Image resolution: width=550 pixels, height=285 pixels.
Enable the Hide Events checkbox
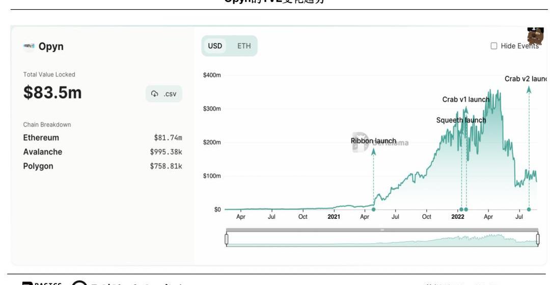click(x=494, y=46)
